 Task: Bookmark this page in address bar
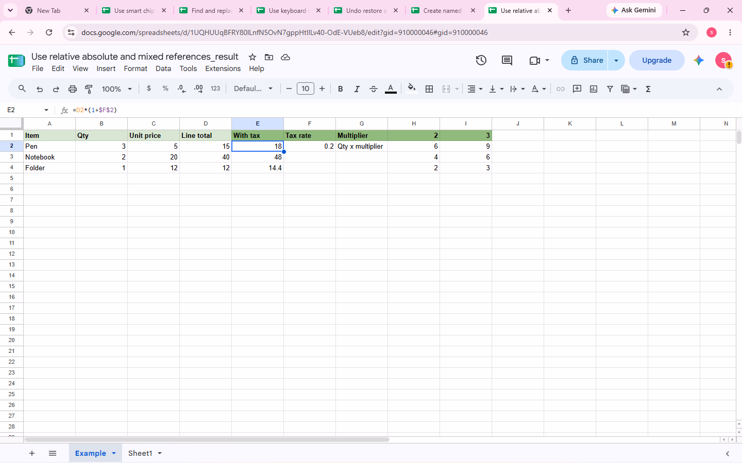(x=686, y=32)
